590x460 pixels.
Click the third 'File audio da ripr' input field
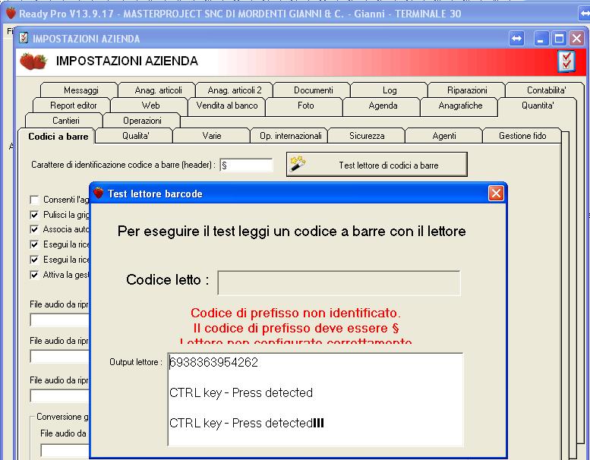(x=59, y=395)
